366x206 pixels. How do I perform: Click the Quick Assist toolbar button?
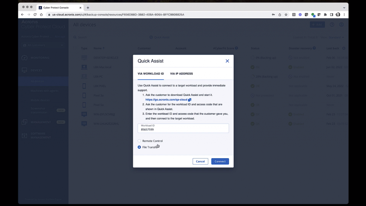tap(159, 37)
